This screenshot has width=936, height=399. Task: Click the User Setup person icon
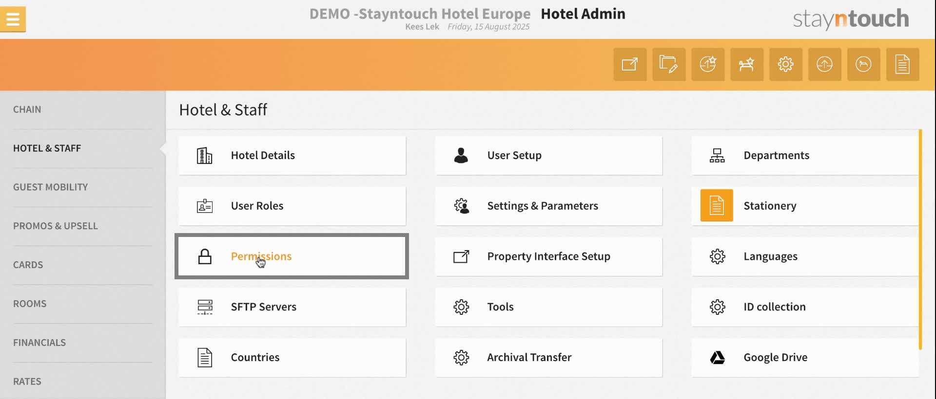461,155
